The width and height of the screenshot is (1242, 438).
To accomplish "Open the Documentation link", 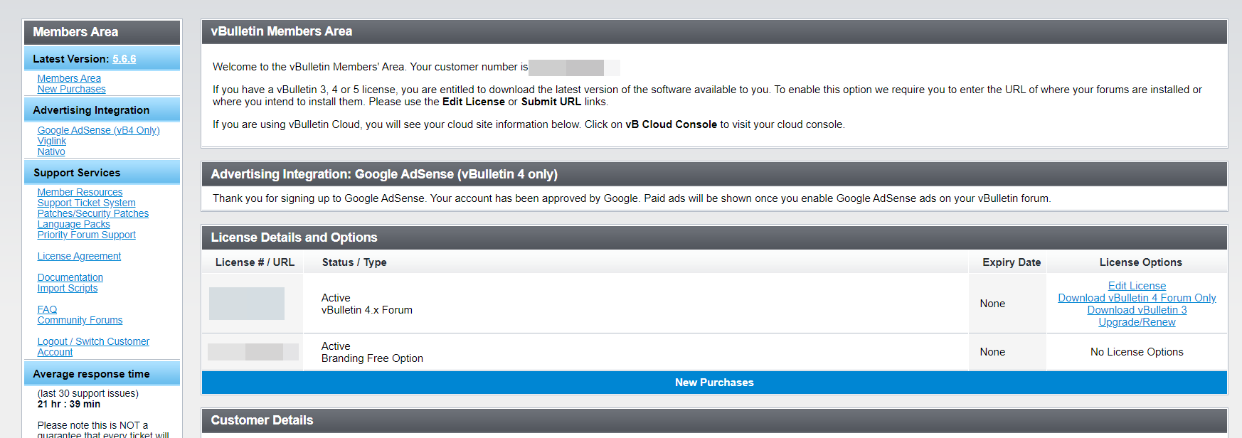I will coord(70,277).
